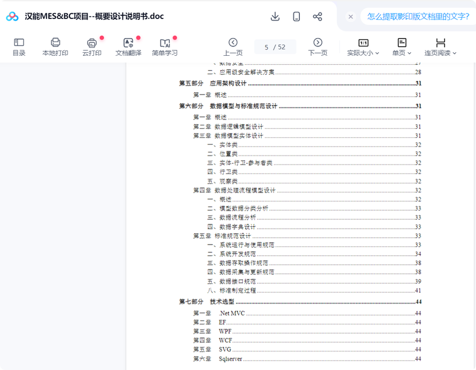Image resolution: width=476 pixels, height=370 pixels.
Task: Click TOC entry 第三章 数据模型实体设计
Action: [307, 136]
